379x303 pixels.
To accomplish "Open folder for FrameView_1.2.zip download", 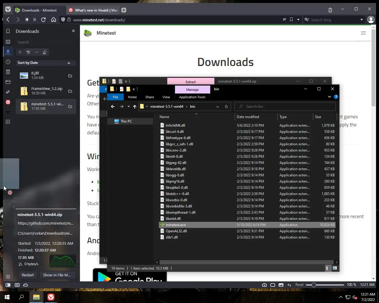I will click(70, 91).
